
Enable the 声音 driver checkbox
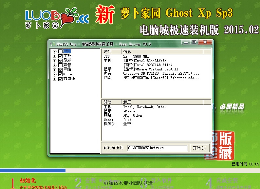point(60,65)
